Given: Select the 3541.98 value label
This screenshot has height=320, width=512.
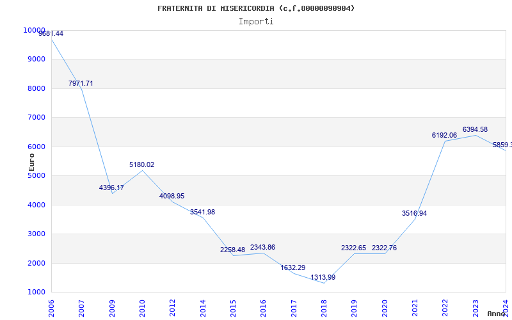Looking at the screenshot, I should 202,212.
